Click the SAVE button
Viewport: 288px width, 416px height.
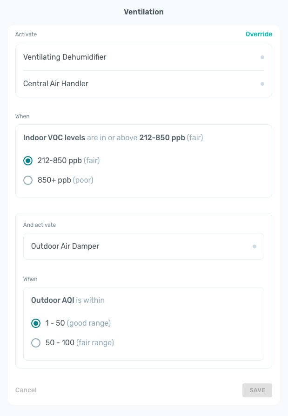(x=257, y=390)
